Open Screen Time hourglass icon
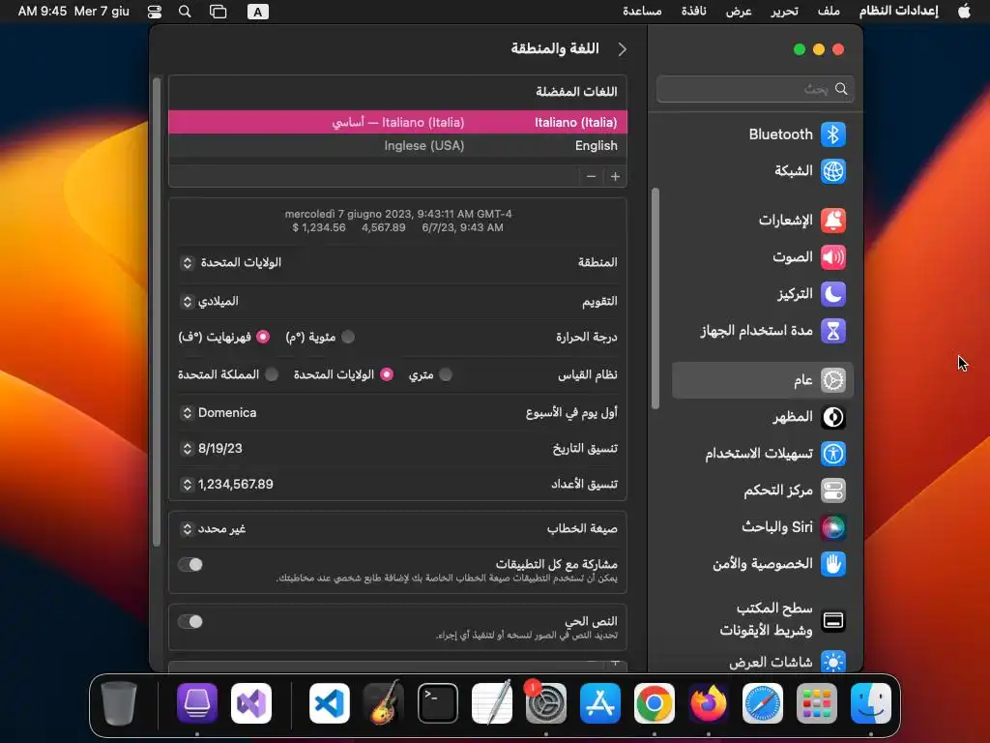Image resolution: width=990 pixels, height=743 pixels. pyautogui.click(x=832, y=331)
